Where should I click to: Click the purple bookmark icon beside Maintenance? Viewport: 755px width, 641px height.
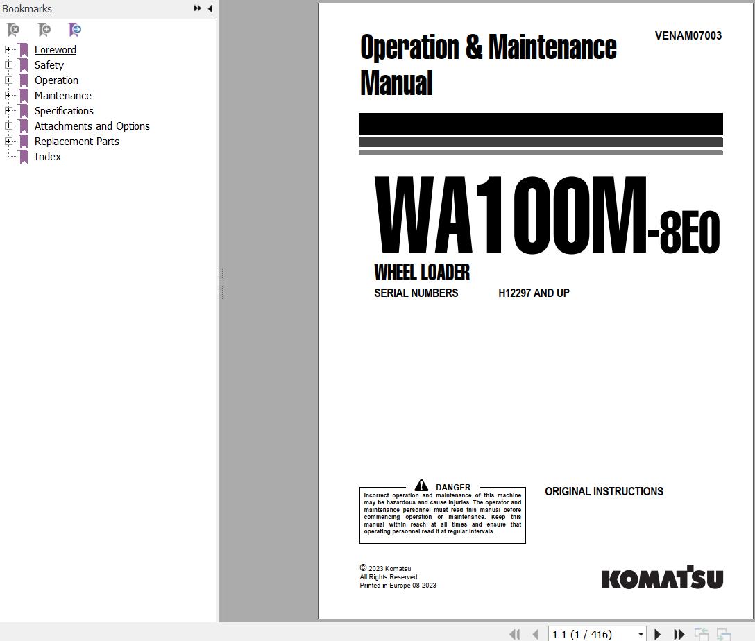click(x=24, y=95)
